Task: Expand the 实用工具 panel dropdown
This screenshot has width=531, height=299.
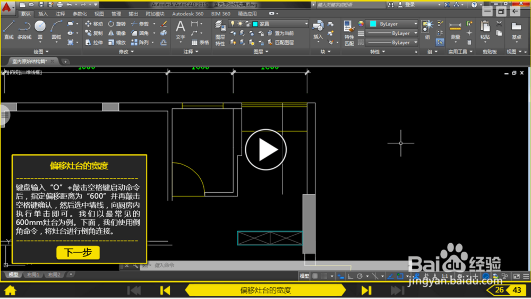Action: (x=460, y=52)
